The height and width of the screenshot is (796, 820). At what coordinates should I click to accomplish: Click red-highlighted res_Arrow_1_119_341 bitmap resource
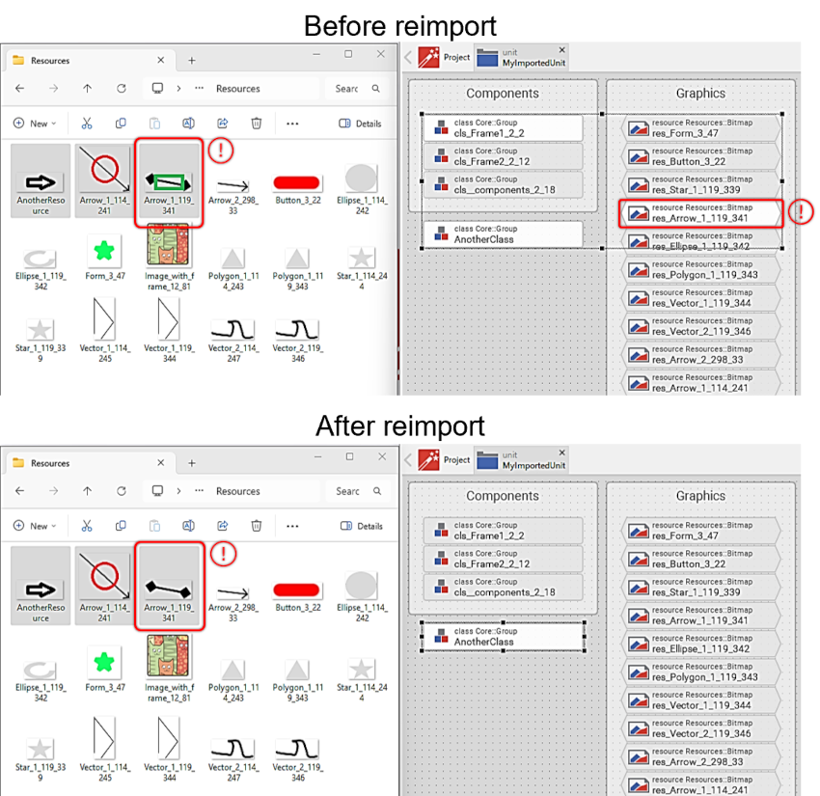[701, 213]
